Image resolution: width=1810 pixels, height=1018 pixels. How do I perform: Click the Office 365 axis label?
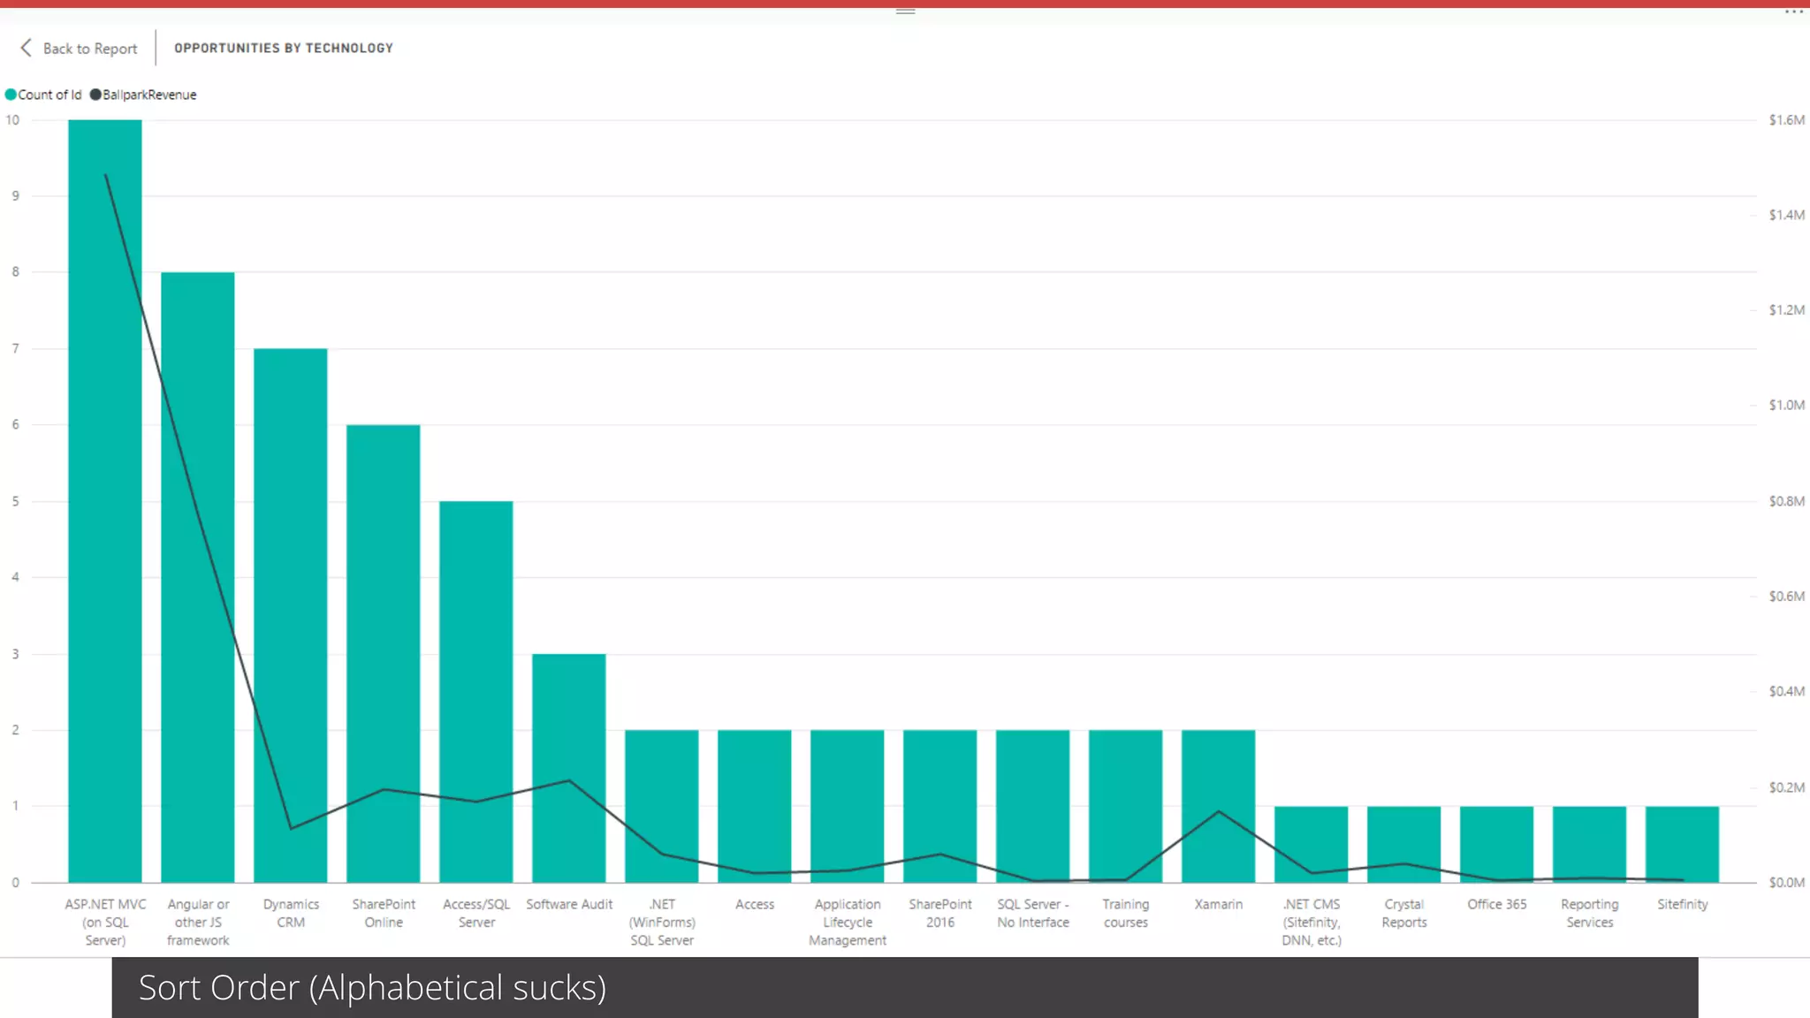1497,904
